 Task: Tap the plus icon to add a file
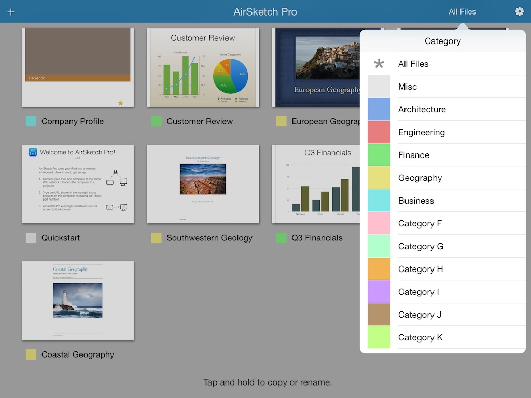click(x=11, y=12)
